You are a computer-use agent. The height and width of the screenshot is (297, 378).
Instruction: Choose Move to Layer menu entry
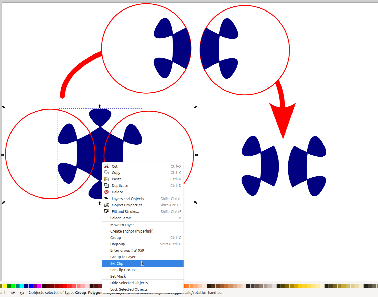pyautogui.click(x=143, y=225)
